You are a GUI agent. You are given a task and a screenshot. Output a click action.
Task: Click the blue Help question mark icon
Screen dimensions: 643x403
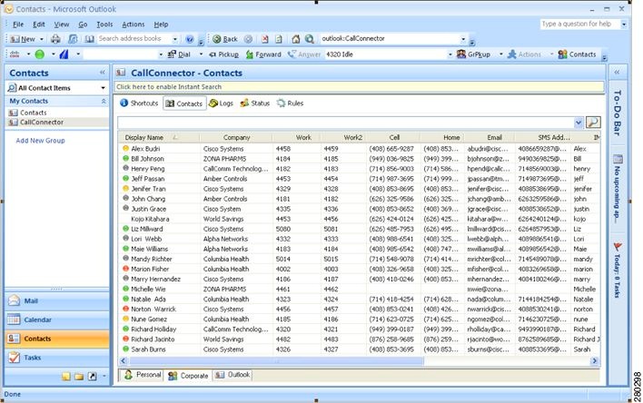189,39
